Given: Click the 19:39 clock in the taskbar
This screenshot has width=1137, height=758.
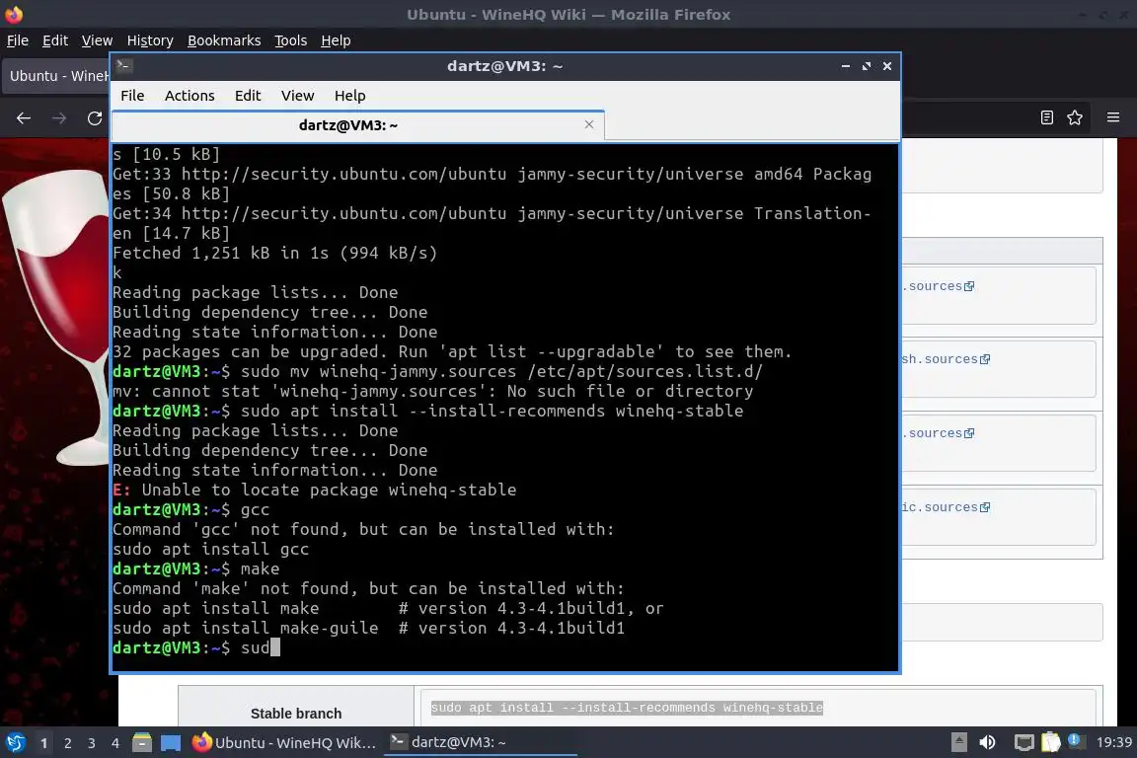Looking at the screenshot, I should (x=1113, y=742).
